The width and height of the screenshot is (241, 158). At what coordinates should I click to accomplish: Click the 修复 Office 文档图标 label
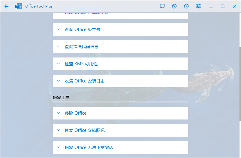click(x=85, y=130)
